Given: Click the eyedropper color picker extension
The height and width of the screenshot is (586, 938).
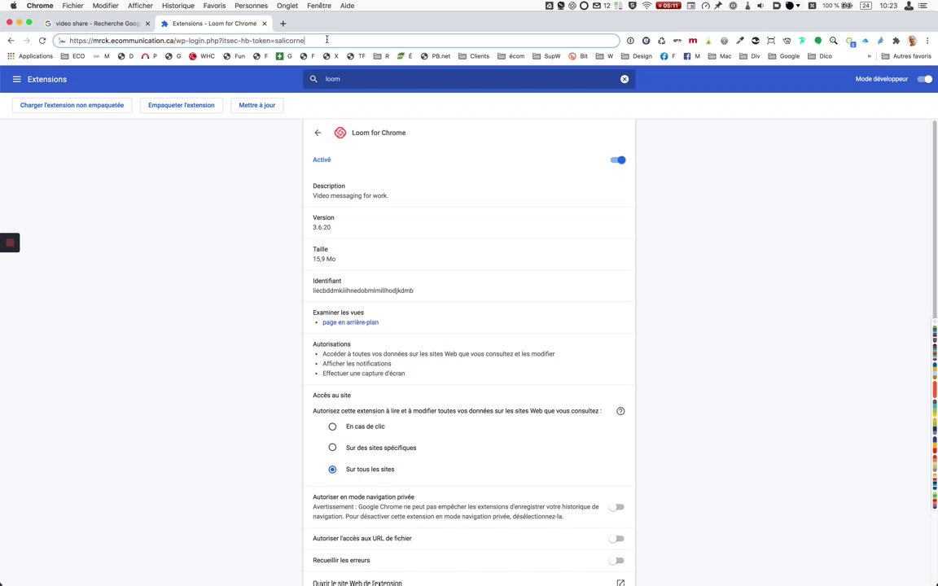Looking at the screenshot, I should click(x=740, y=41).
